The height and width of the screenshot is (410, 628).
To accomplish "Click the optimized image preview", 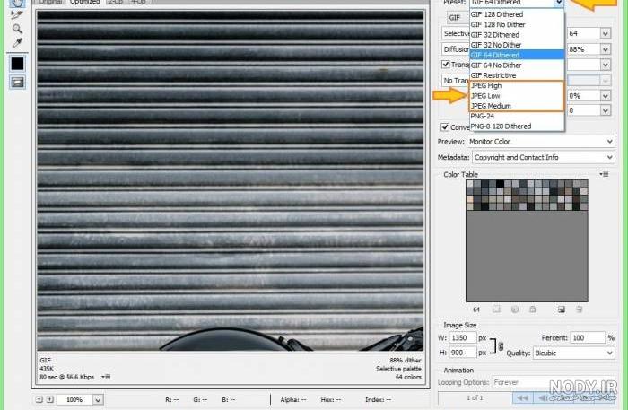I will [231, 180].
